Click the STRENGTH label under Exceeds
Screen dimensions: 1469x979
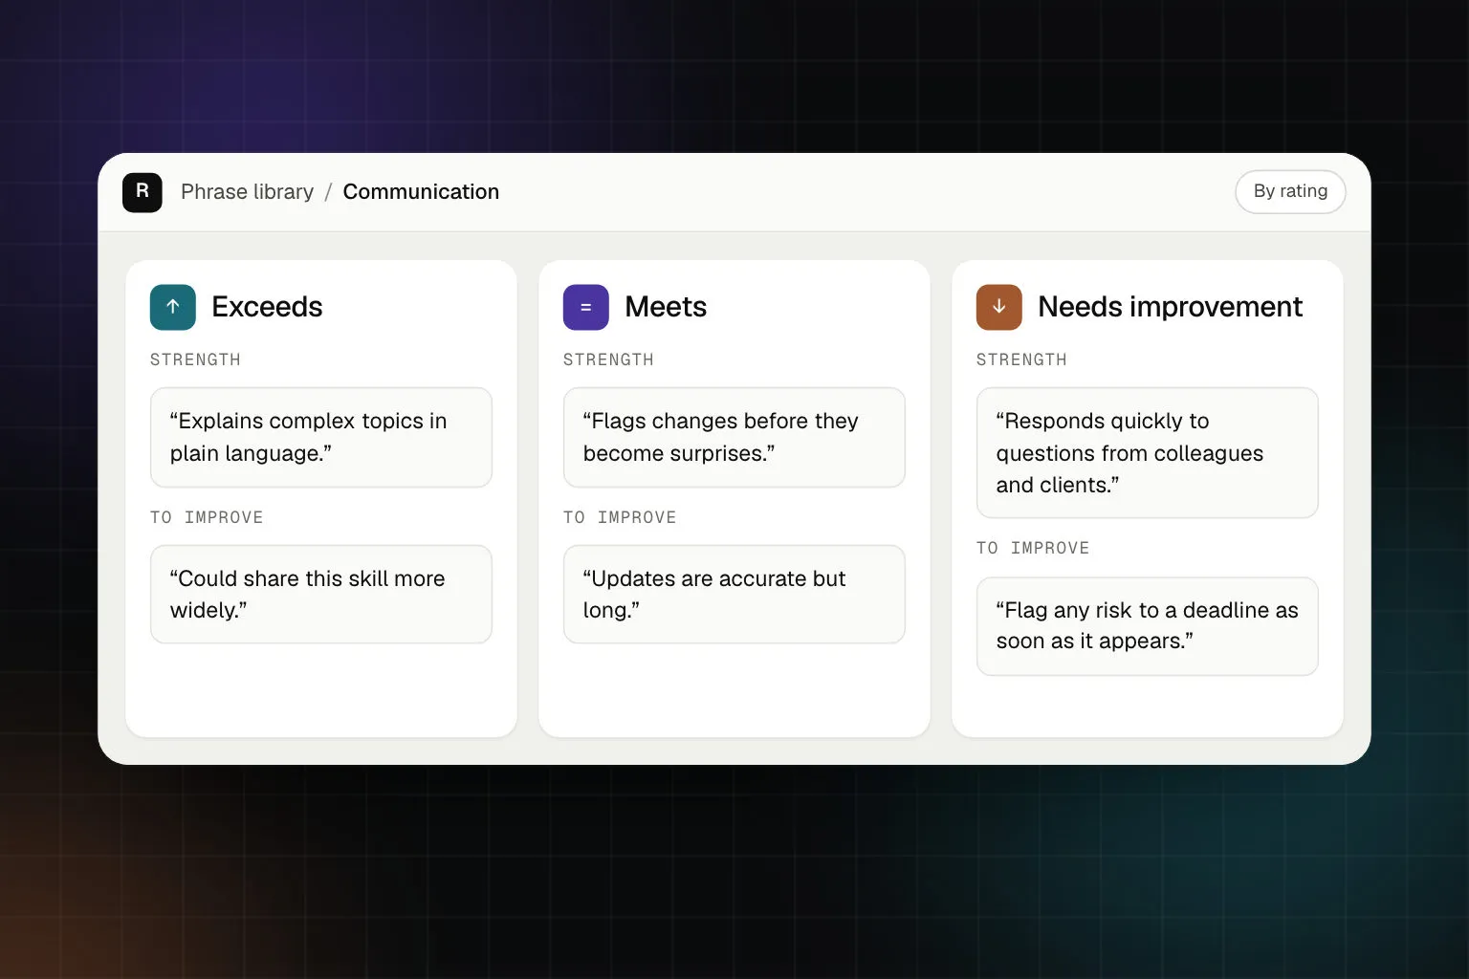click(195, 359)
